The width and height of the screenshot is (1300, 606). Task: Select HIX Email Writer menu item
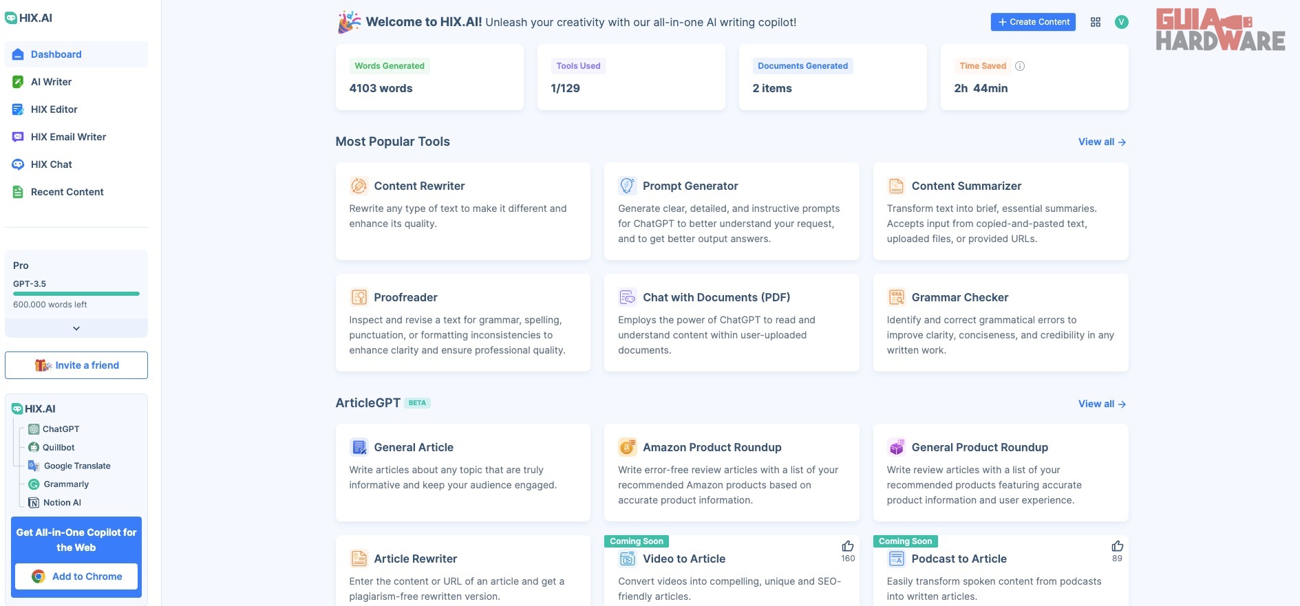point(76,137)
